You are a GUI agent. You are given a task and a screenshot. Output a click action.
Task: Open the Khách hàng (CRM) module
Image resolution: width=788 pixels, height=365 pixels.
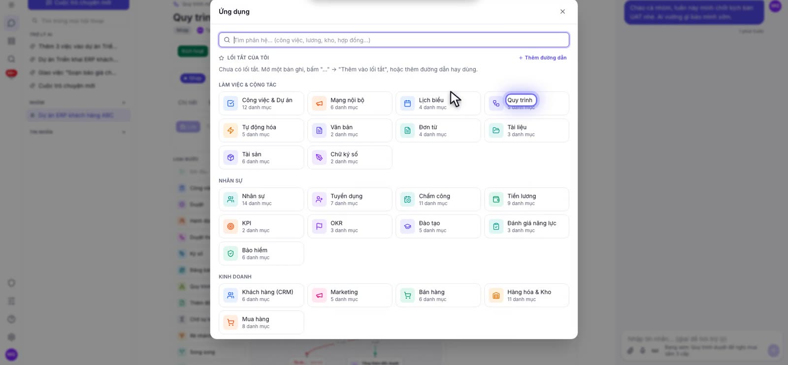(x=262, y=295)
